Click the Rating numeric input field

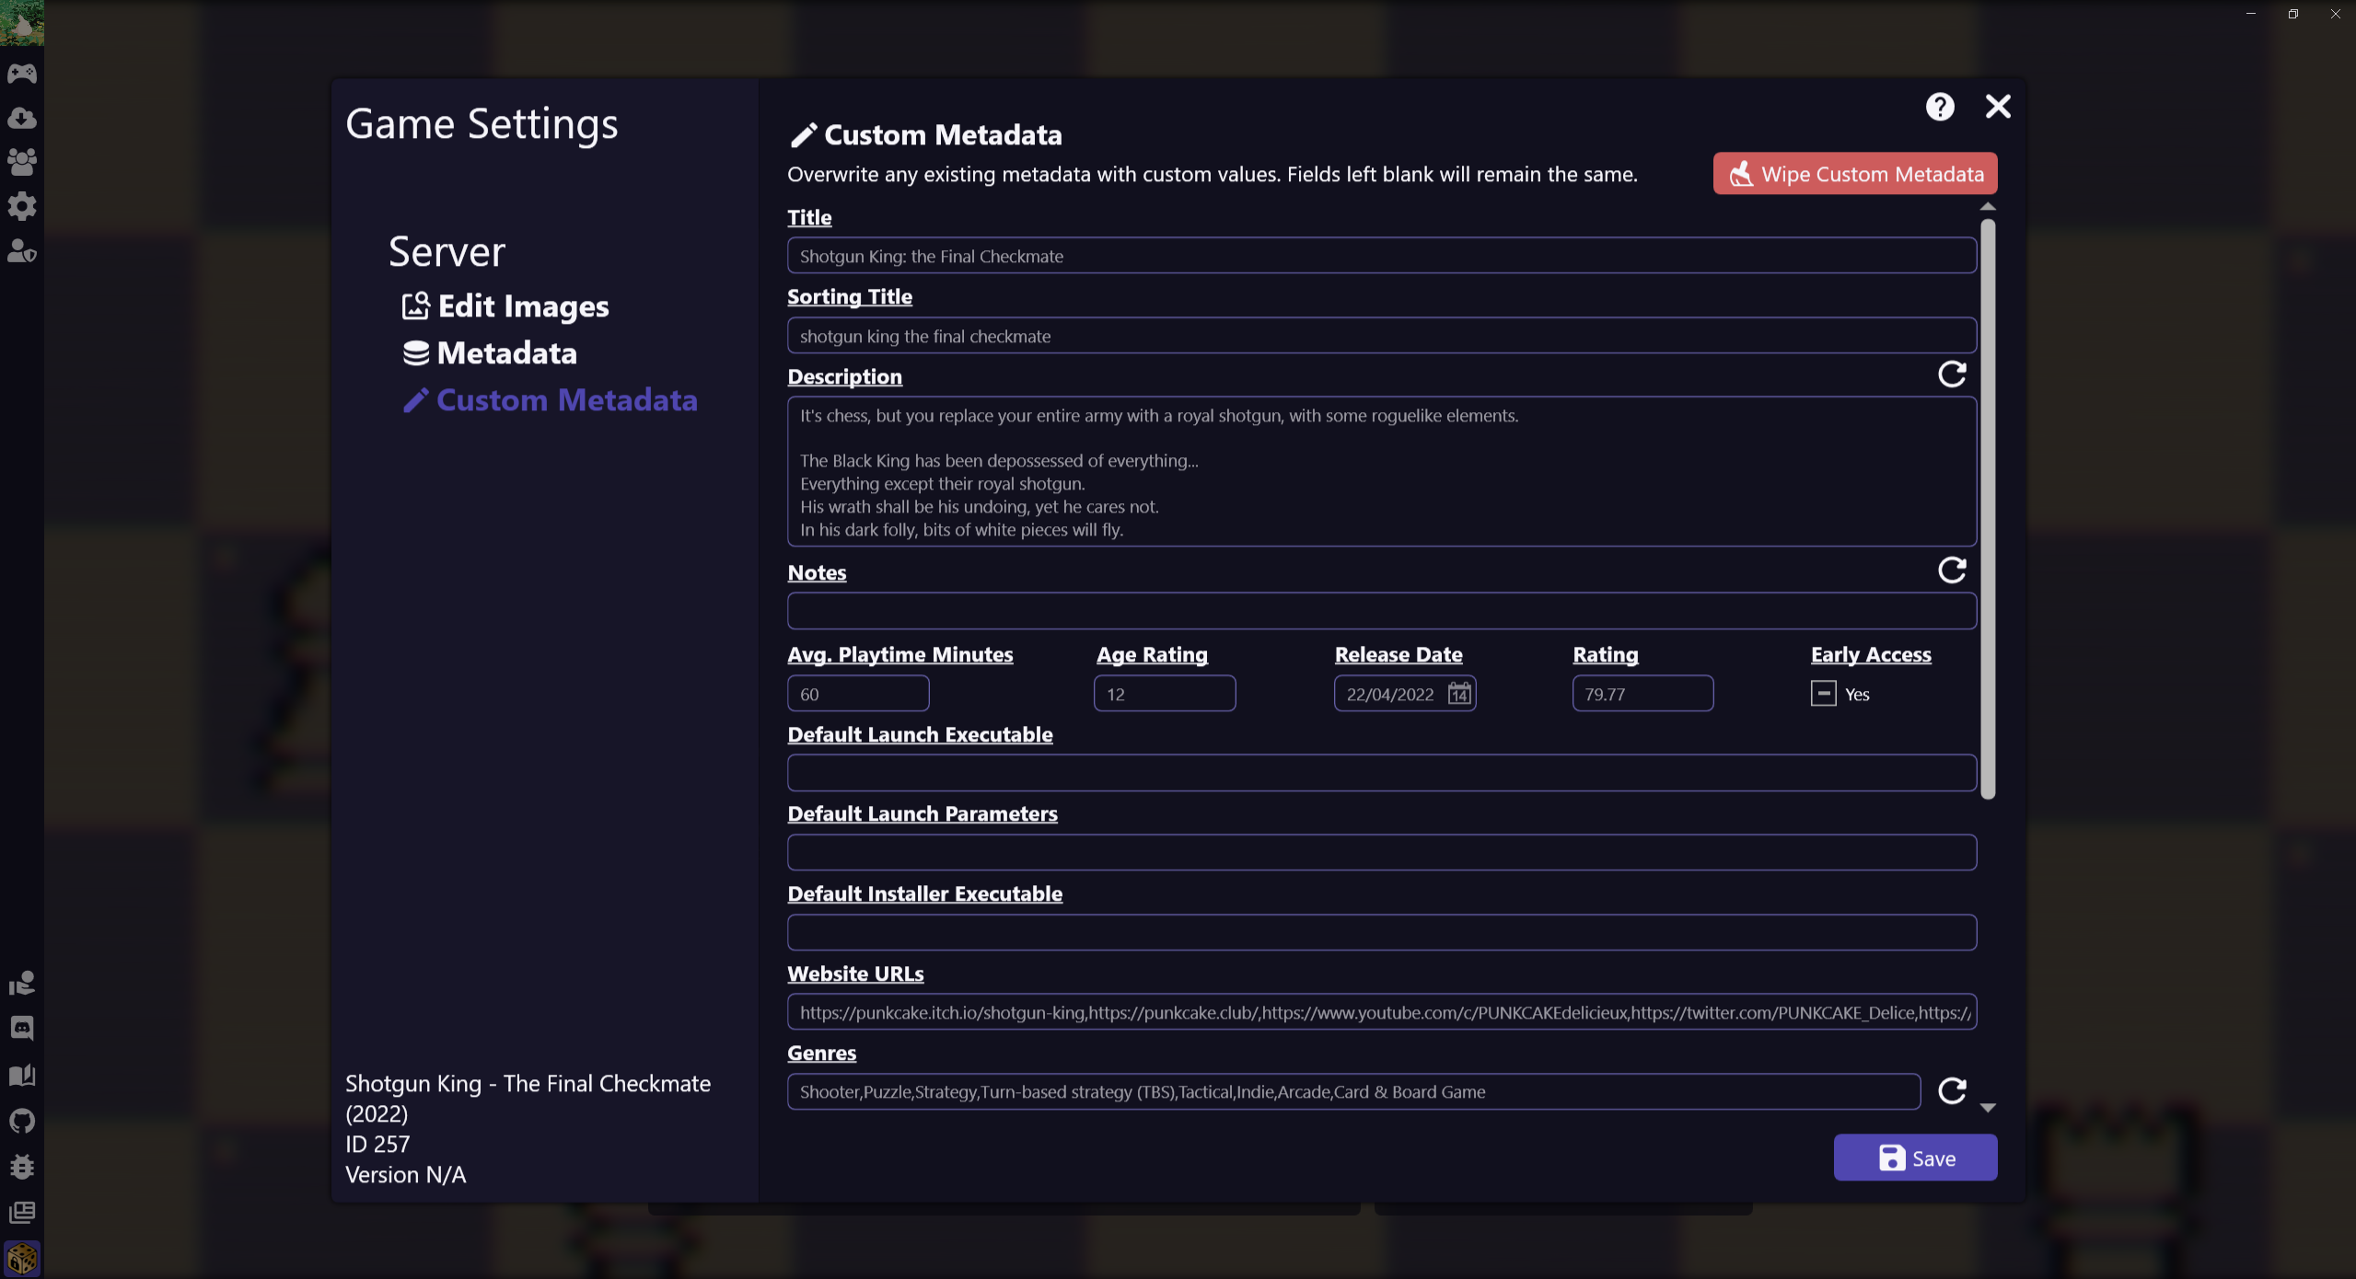tap(1642, 693)
